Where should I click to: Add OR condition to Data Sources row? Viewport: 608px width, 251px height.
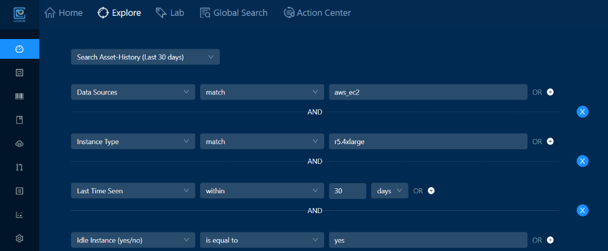pyautogui.click(x=550, y=92)
